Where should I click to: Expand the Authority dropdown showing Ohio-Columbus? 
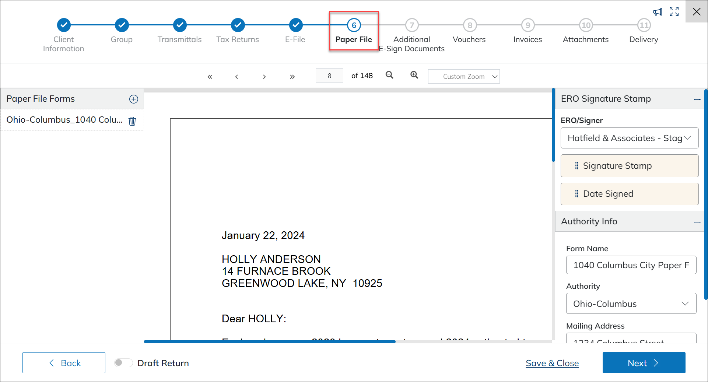click(631, 304)
